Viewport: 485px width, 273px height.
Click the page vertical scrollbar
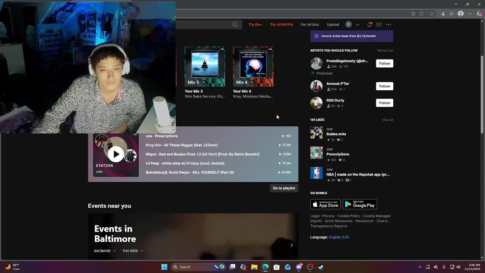point(482,95)
